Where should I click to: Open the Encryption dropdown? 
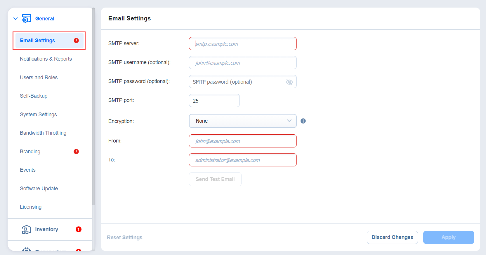(x=242, y=121)
